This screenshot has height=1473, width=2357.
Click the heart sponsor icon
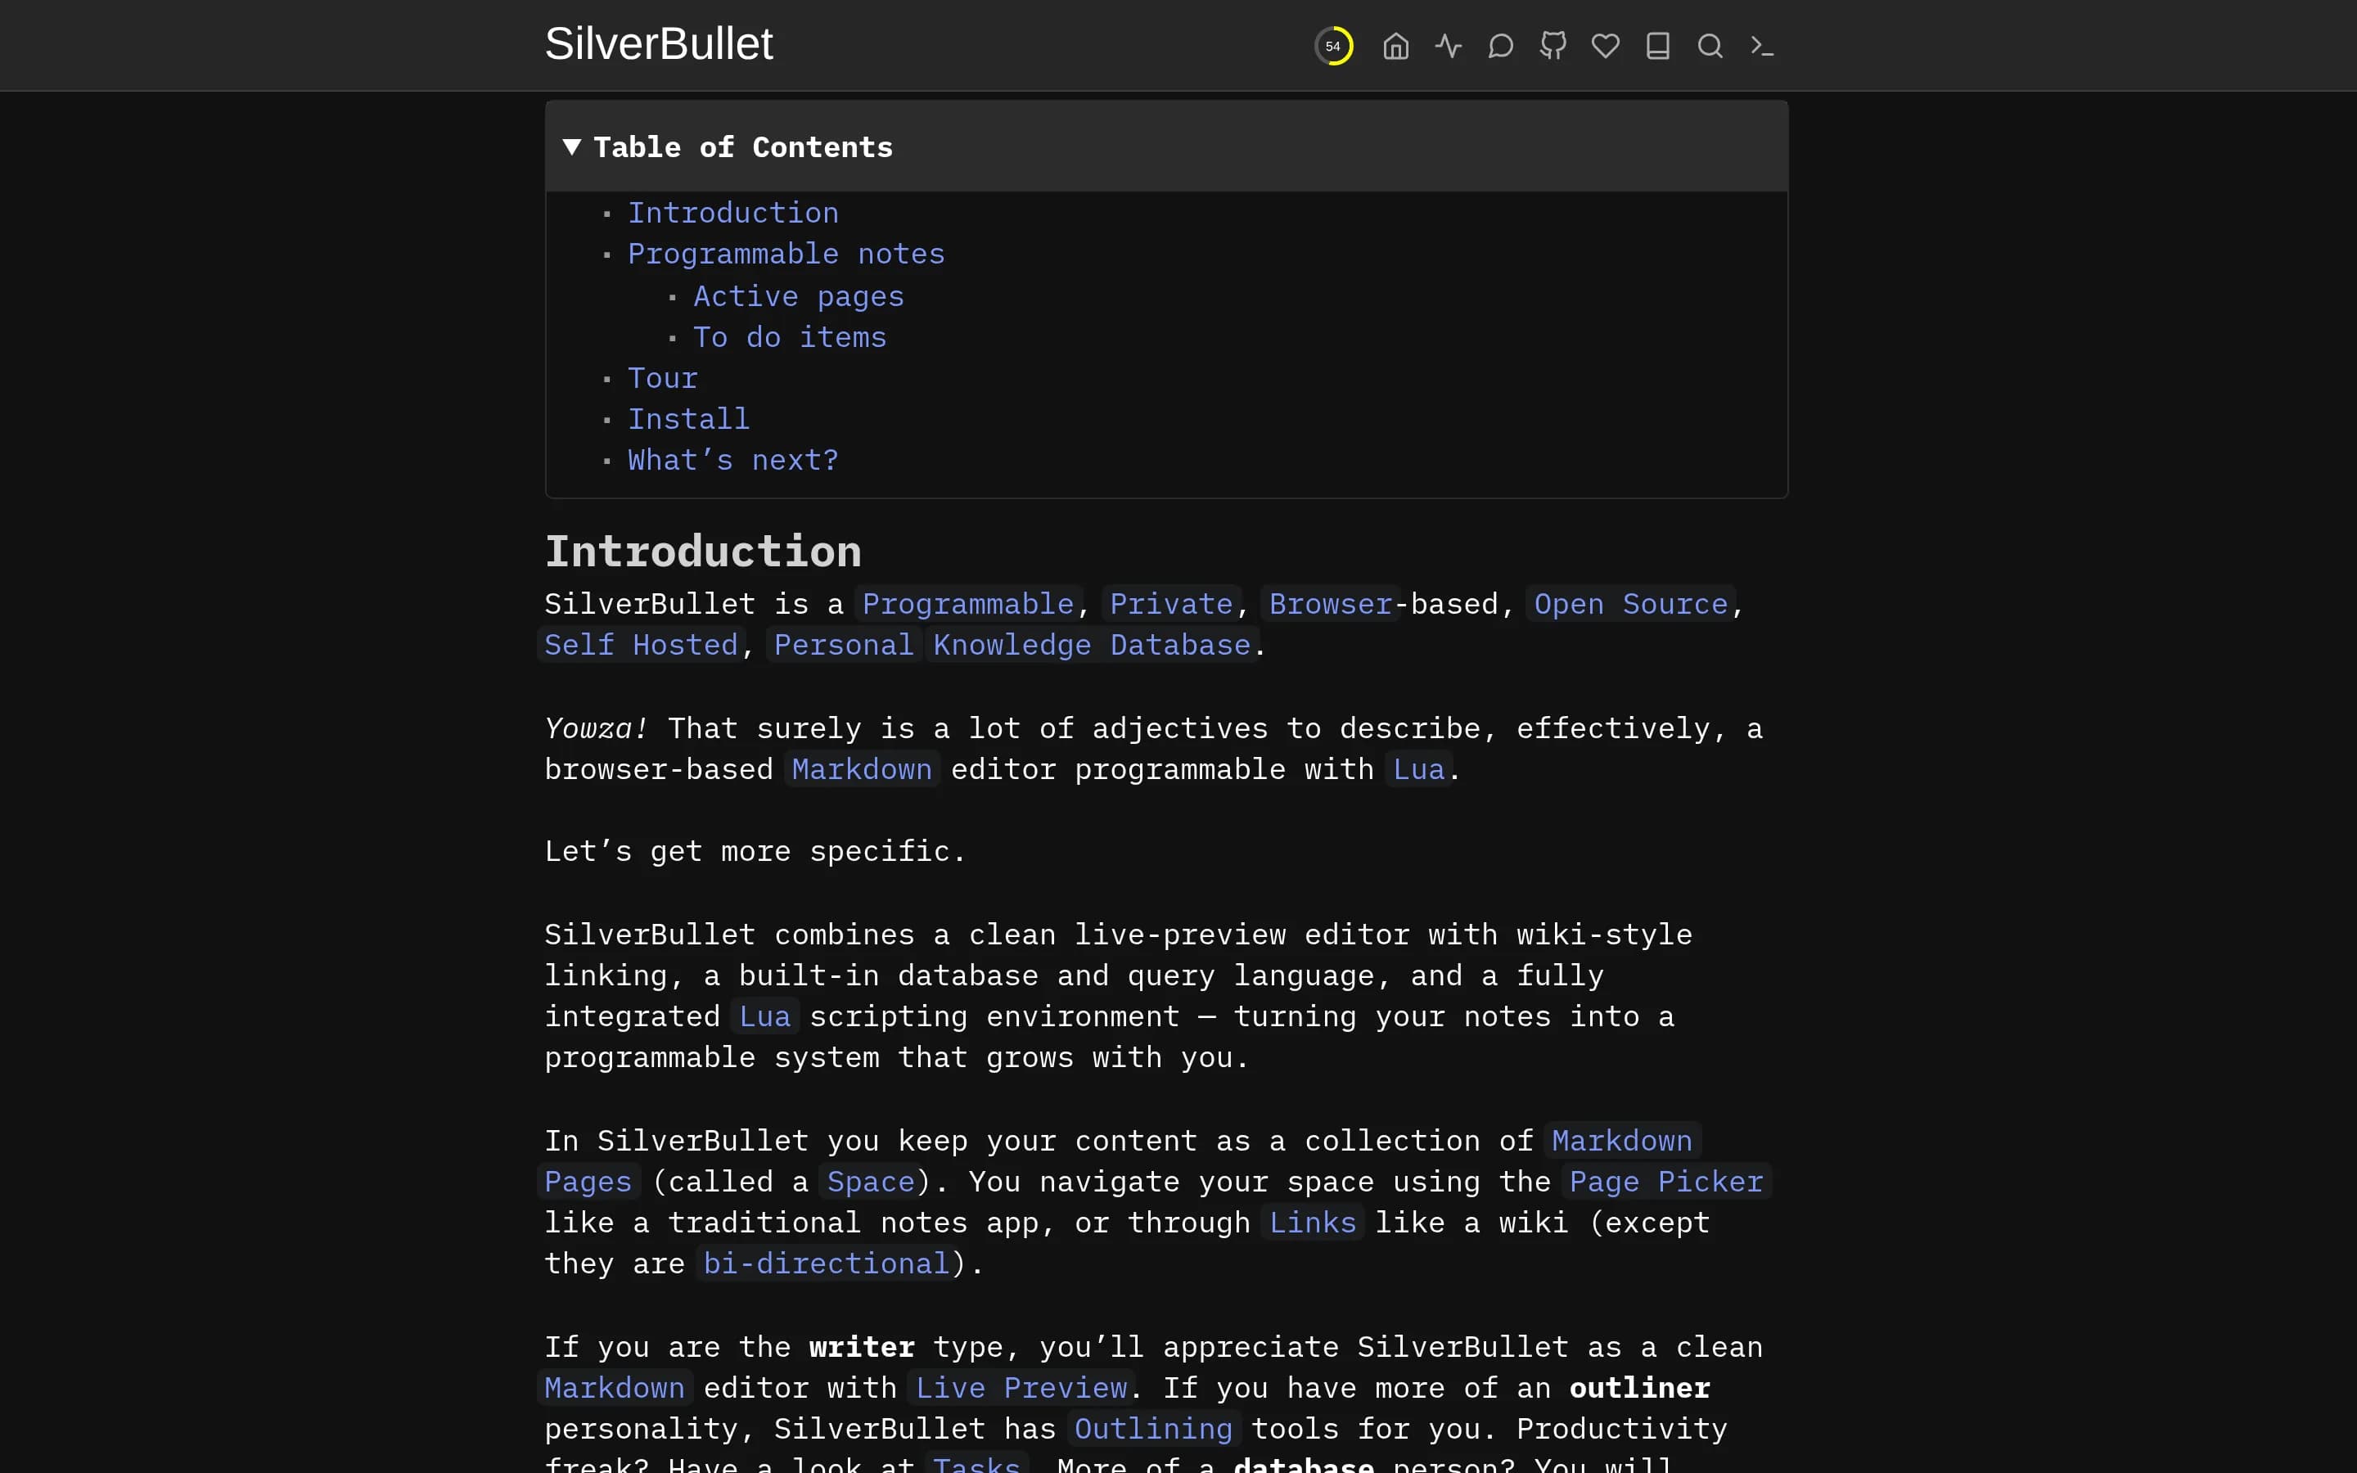click(1606, 46)
